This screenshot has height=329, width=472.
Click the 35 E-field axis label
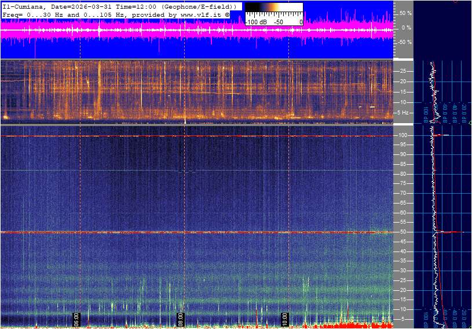click(x=403, y=261)
